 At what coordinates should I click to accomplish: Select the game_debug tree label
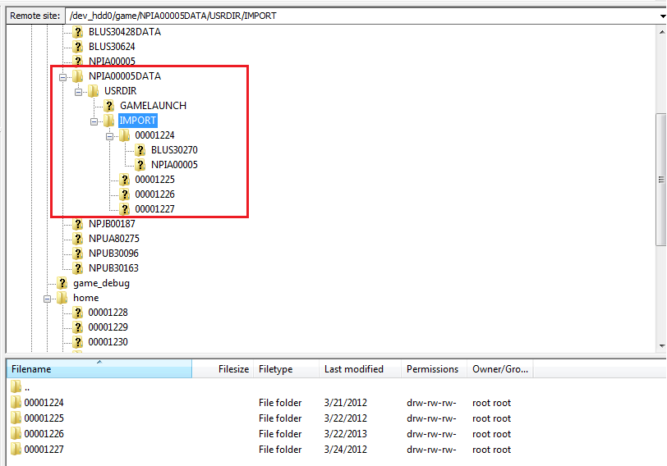pyautogui.click(x=101, y=283)
